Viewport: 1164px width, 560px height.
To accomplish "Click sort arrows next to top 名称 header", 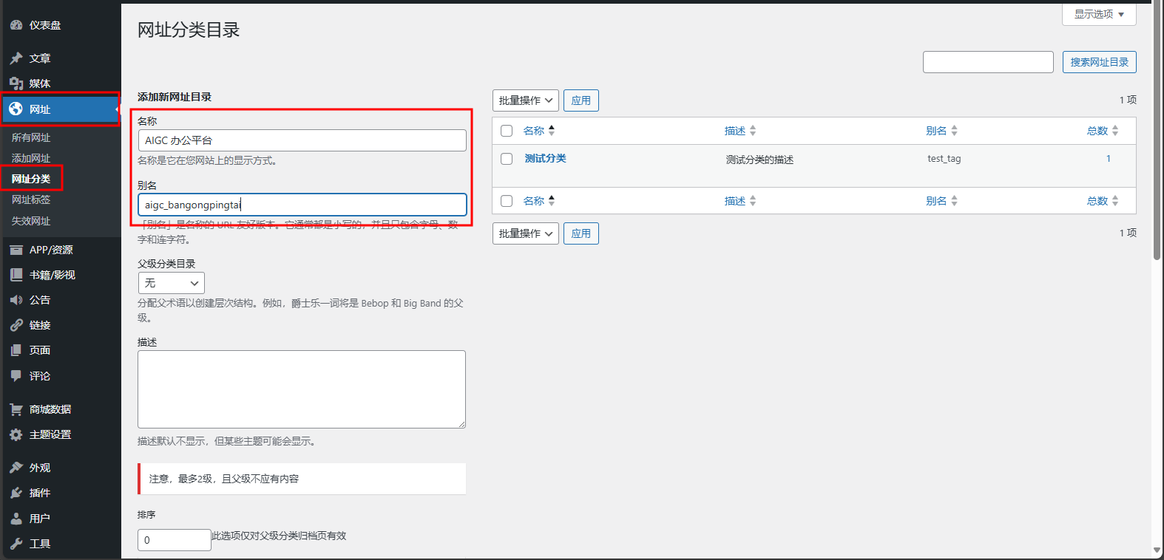I will point(552,131).
